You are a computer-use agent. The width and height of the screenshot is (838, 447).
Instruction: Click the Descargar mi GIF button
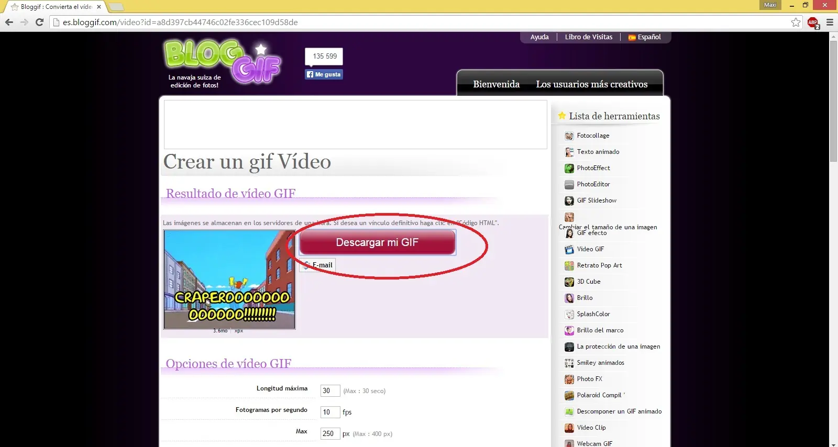pyautogui.click(x=377, y=242)
